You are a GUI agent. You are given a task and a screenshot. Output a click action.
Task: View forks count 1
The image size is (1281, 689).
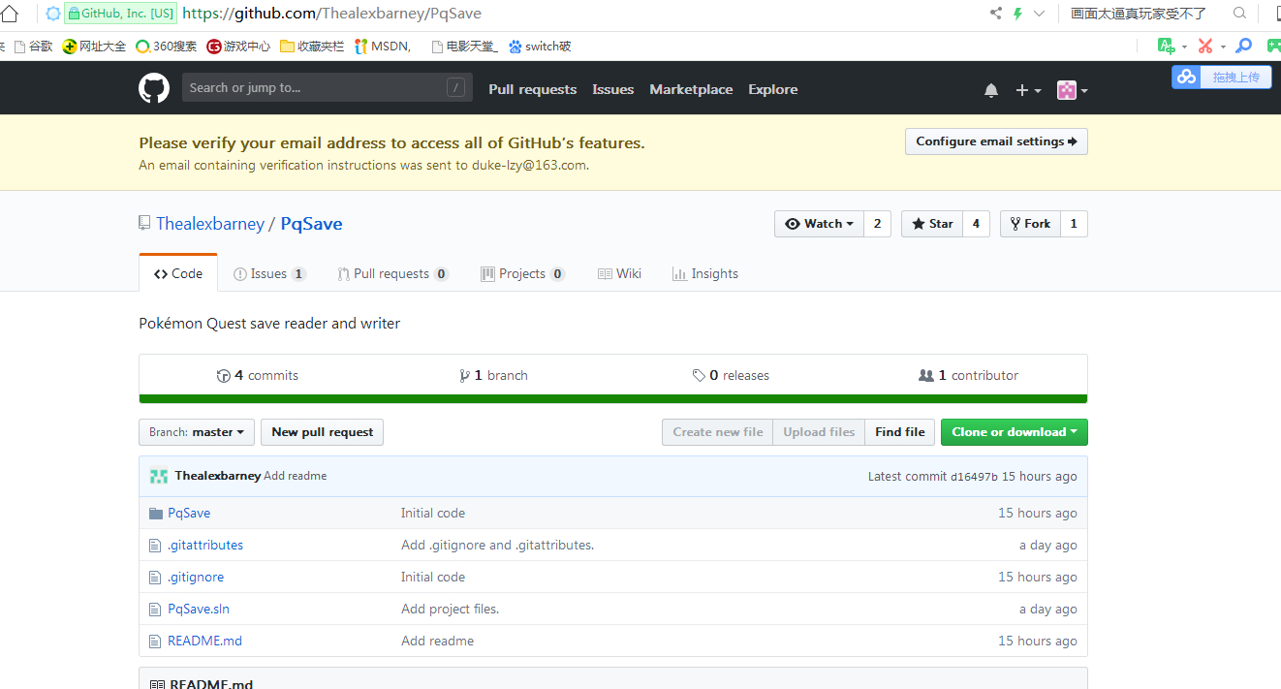tap(1074, 224)
